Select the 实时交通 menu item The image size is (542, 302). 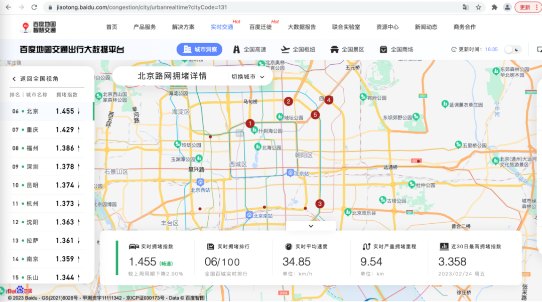(222, 27)
